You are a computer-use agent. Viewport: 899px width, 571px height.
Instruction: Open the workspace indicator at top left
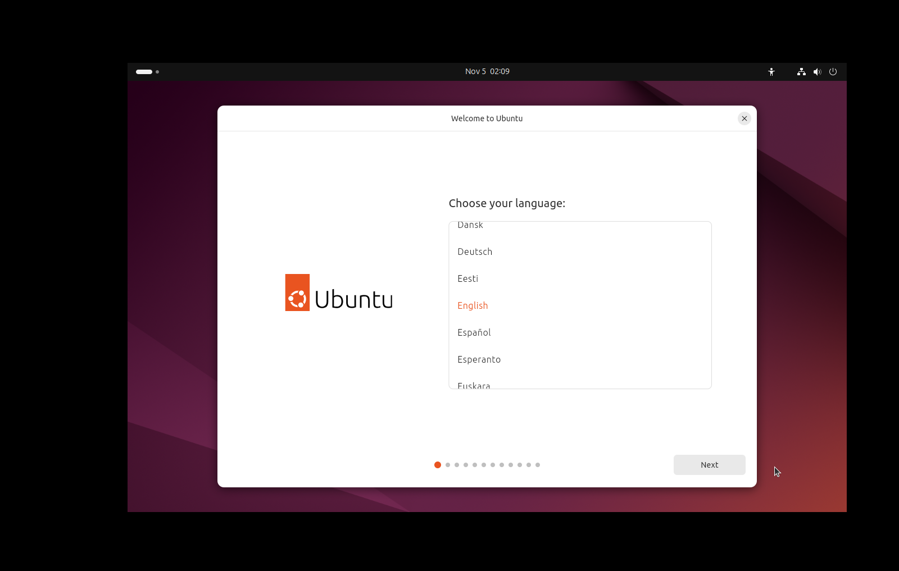pos(147,72)
